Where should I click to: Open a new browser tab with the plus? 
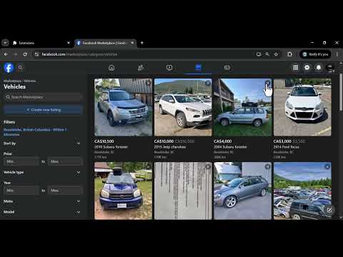click(x=142, y=43)
